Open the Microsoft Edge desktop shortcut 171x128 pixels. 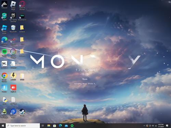pyautogui.click(x=4, y=42)
